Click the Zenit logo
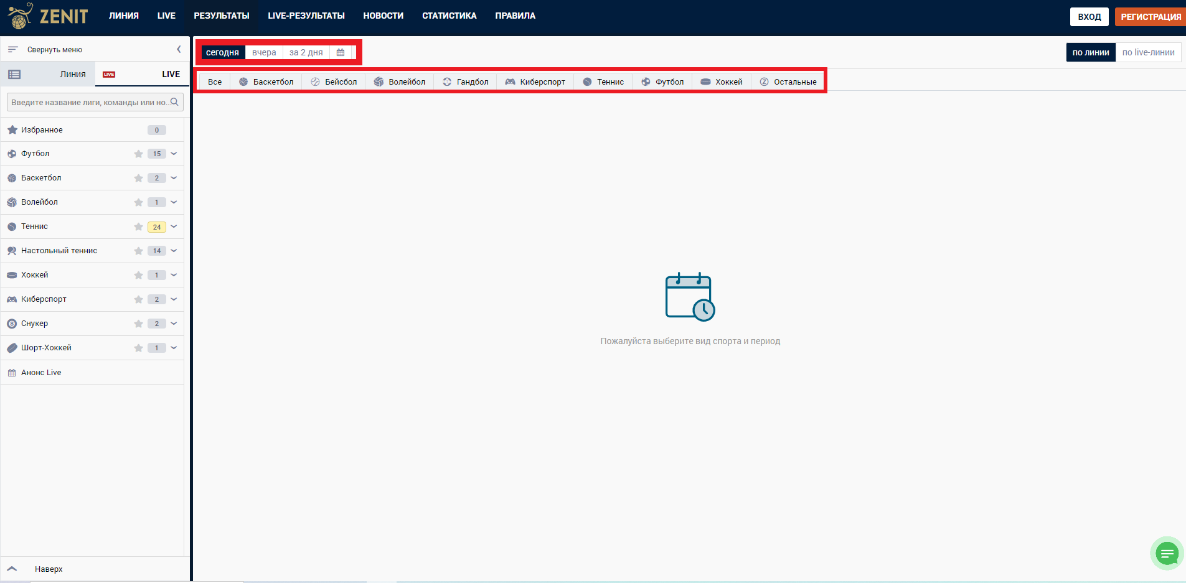Image resolution: width=1186 pixels, height=583 pixels. [48, 16]
